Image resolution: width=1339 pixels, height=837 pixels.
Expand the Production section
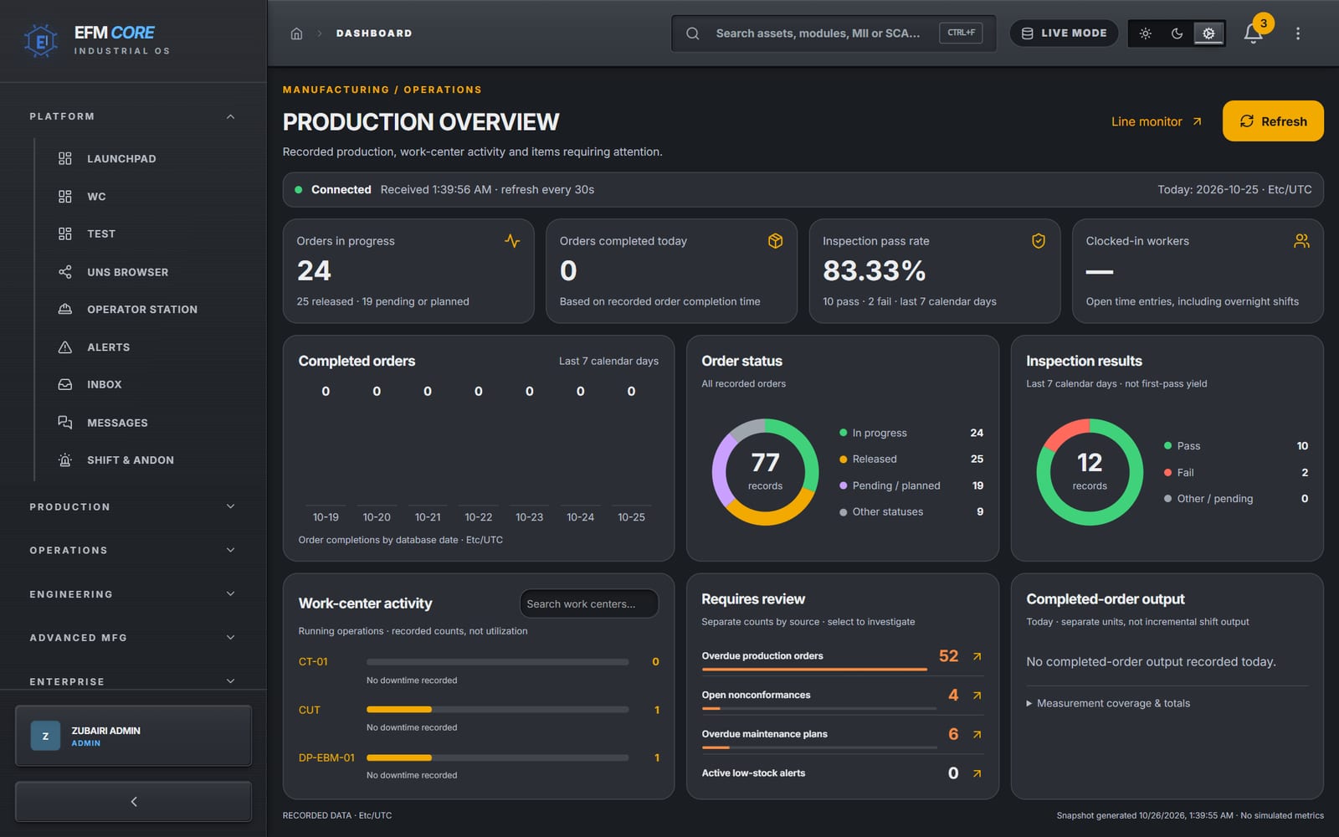pos(132,506)
